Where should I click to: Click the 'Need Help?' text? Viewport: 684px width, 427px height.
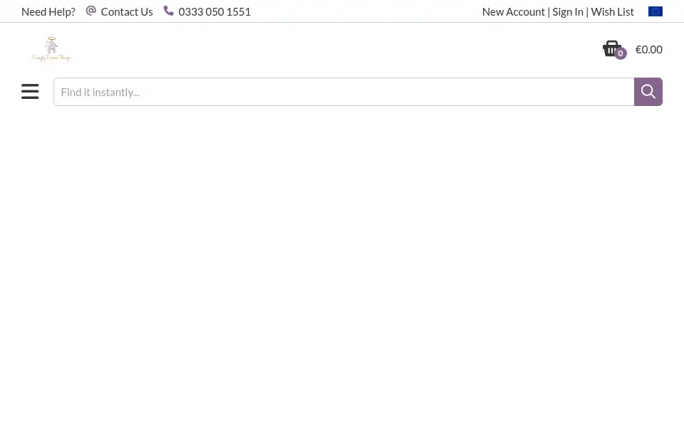[48, 12]
